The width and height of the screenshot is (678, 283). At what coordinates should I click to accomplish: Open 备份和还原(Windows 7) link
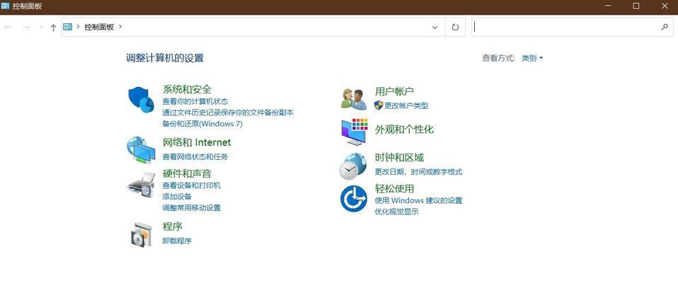[x=202, y=124]
